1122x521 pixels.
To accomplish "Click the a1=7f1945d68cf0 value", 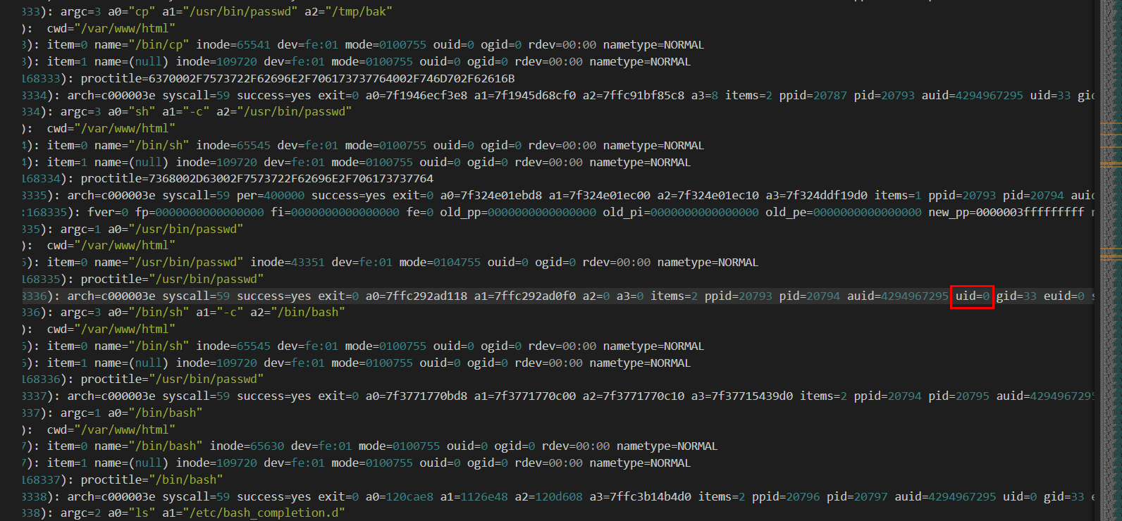I will pos(525,95).
